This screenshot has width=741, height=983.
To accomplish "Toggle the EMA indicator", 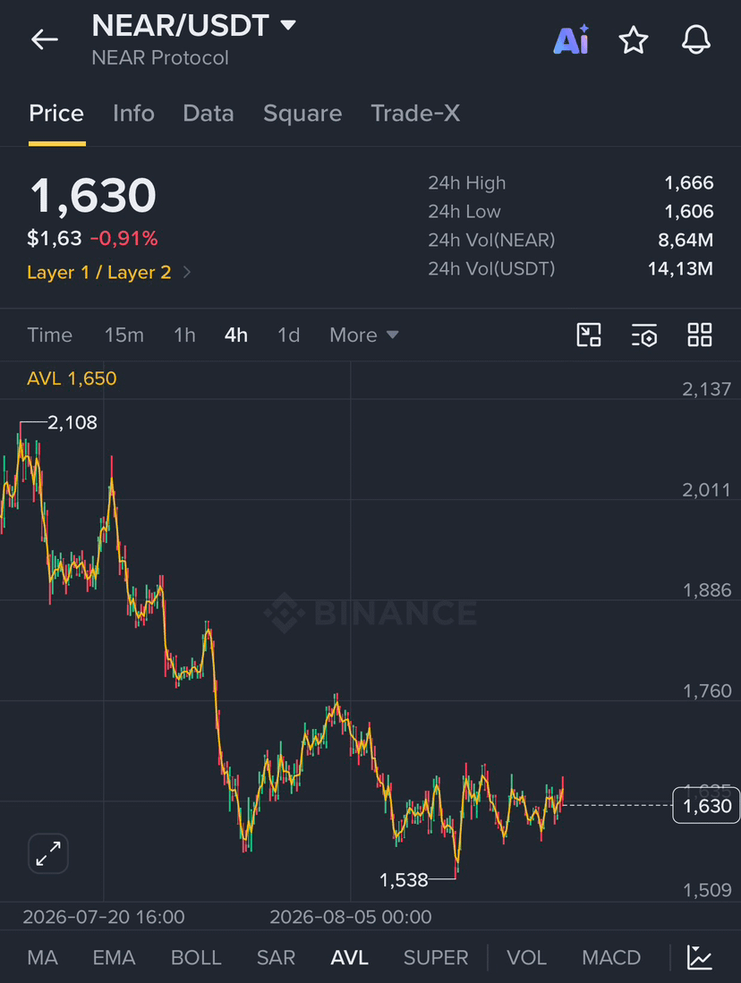I will (x=115, y=957).
